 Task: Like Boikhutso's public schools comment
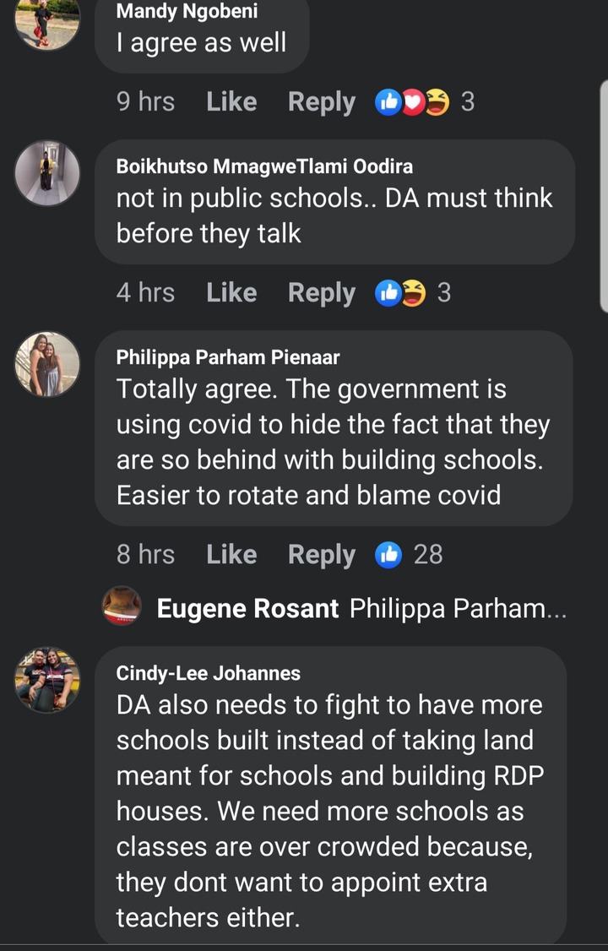(231, 292)
